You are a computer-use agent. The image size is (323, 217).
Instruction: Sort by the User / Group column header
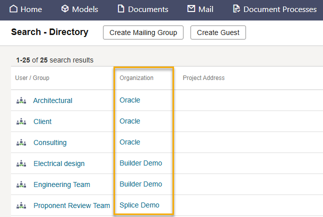[x=32, y=78]
